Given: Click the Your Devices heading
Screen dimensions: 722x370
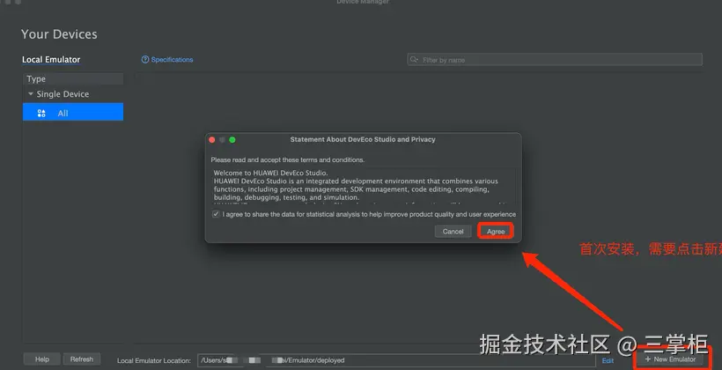Looking at the screenshot, I should click(59, 34).
